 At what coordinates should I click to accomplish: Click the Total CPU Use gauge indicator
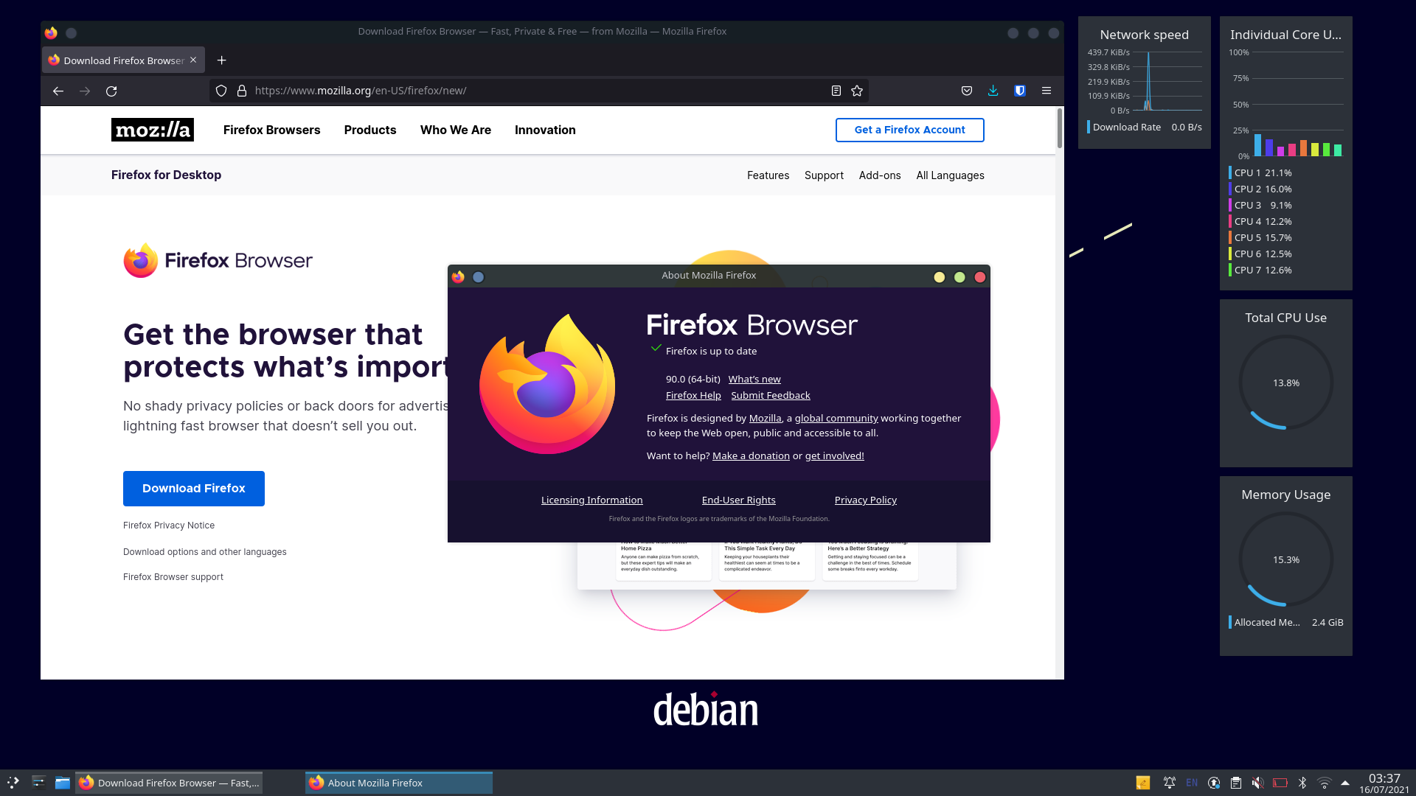click(1285, 382)
